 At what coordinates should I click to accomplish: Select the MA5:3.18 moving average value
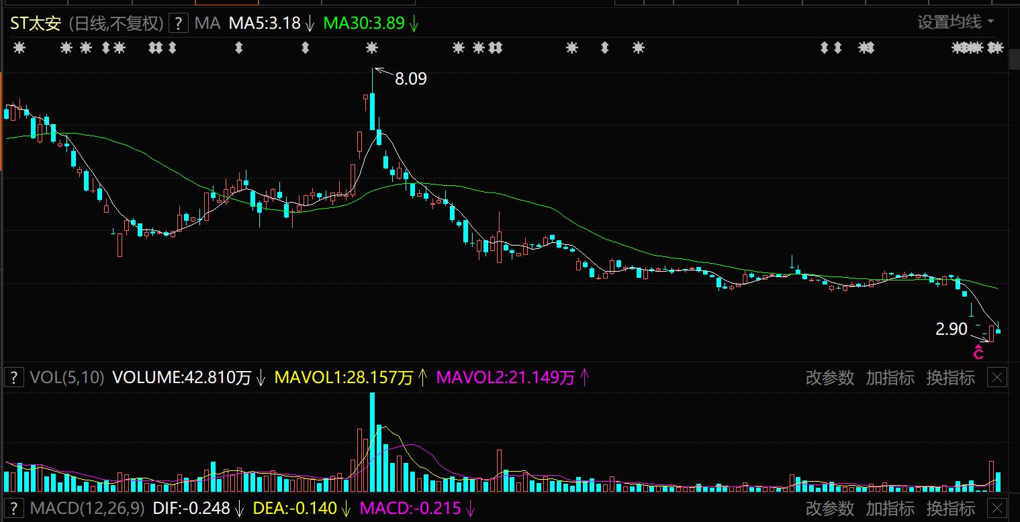(265, 23)
